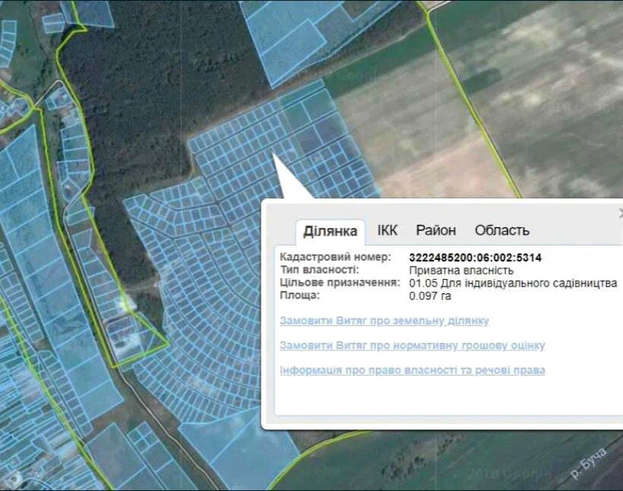The width and height of the screenshot is (623, 491).
Task: Click the 01.05 Для індивідуального садівництва text
Action: (513, 283)
